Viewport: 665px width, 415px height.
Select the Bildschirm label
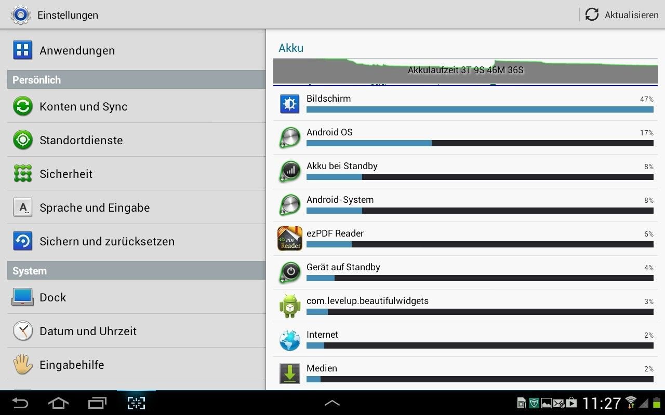click(x=328, y=99)
